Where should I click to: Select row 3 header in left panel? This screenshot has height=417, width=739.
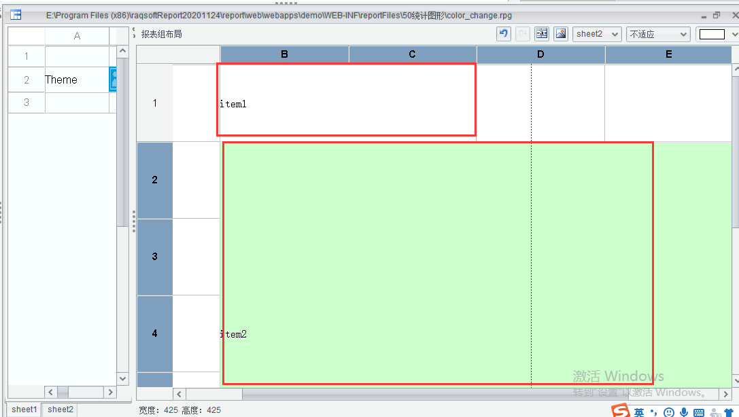[27, 103]
